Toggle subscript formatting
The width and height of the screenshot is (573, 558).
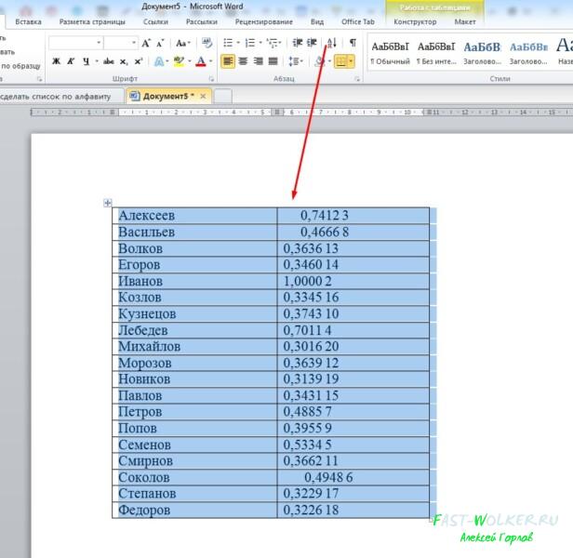pos(124,61)
